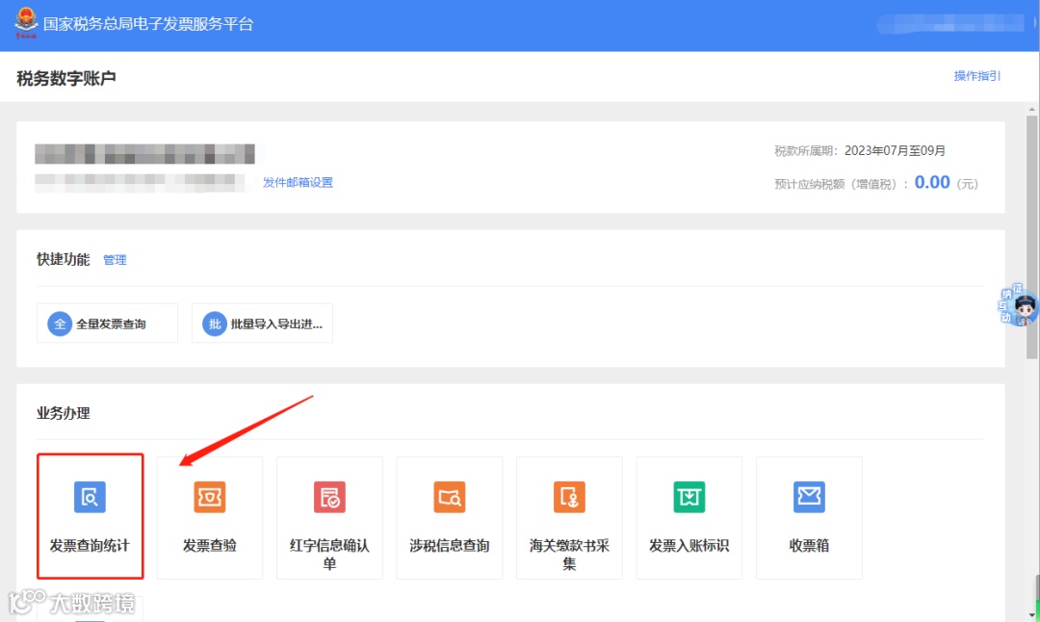
Task: Click the 收票箱 label text
Action: pyautogui.click(x=809, y=546)
